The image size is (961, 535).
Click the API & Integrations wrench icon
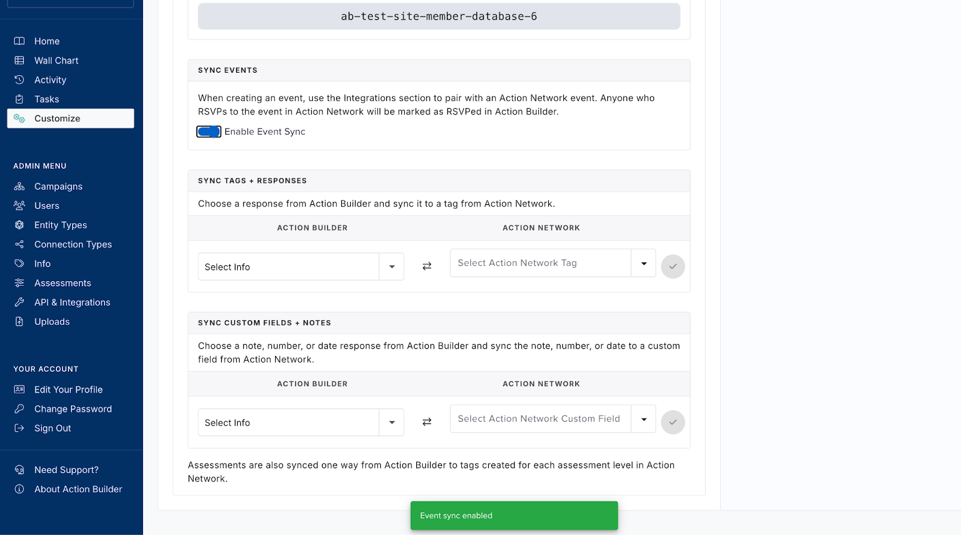(x=19, y=302)
